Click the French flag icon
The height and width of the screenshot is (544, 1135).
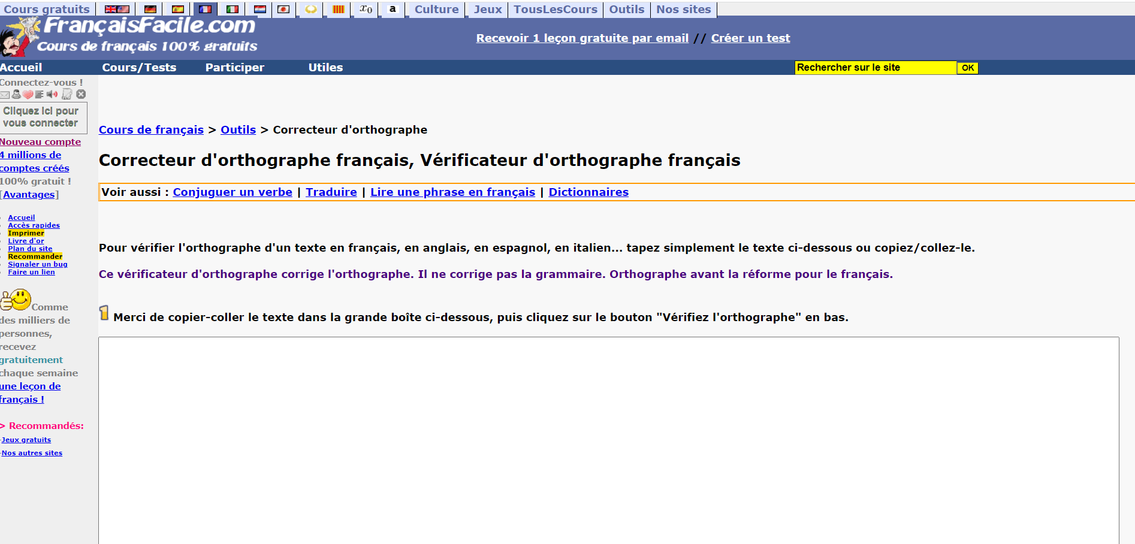205,10
